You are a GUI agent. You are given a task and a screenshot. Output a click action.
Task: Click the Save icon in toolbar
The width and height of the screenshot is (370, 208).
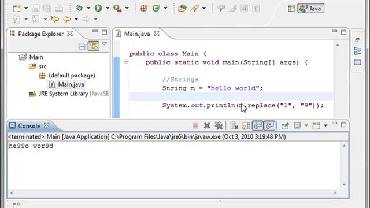coord(36,9)
